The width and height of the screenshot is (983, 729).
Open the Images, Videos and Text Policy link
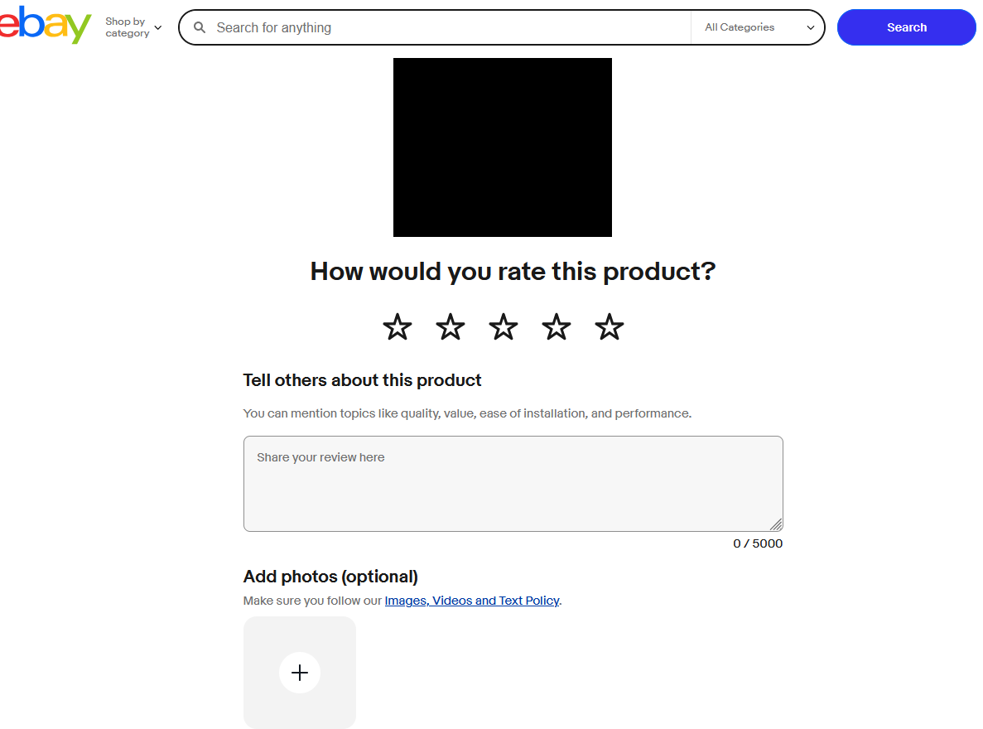point(472,601)
